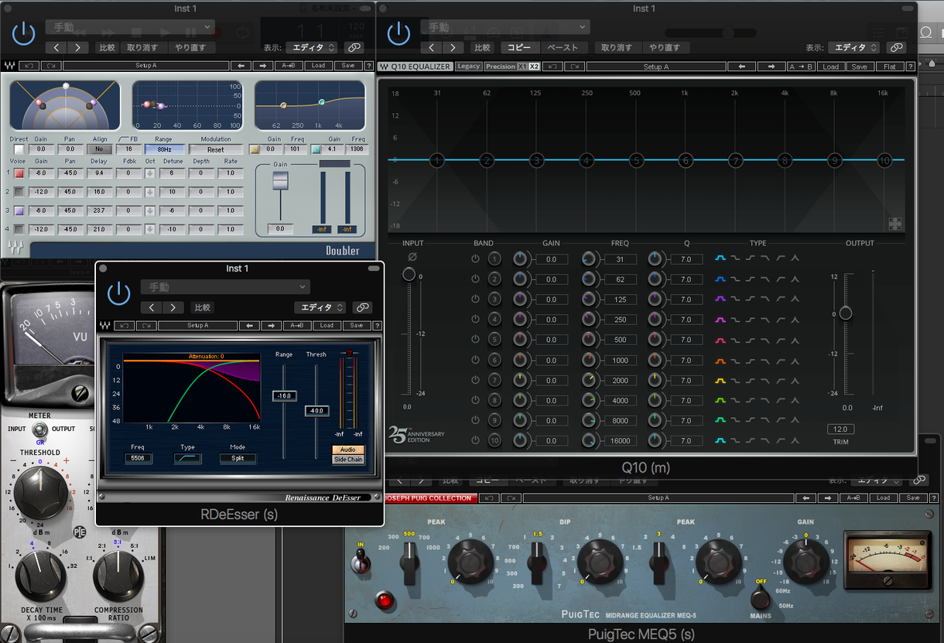This screenshot has width=944, height=643.
Task: Select the Side Chain monitor mode in RDeEsser
Action: [348, 460]
